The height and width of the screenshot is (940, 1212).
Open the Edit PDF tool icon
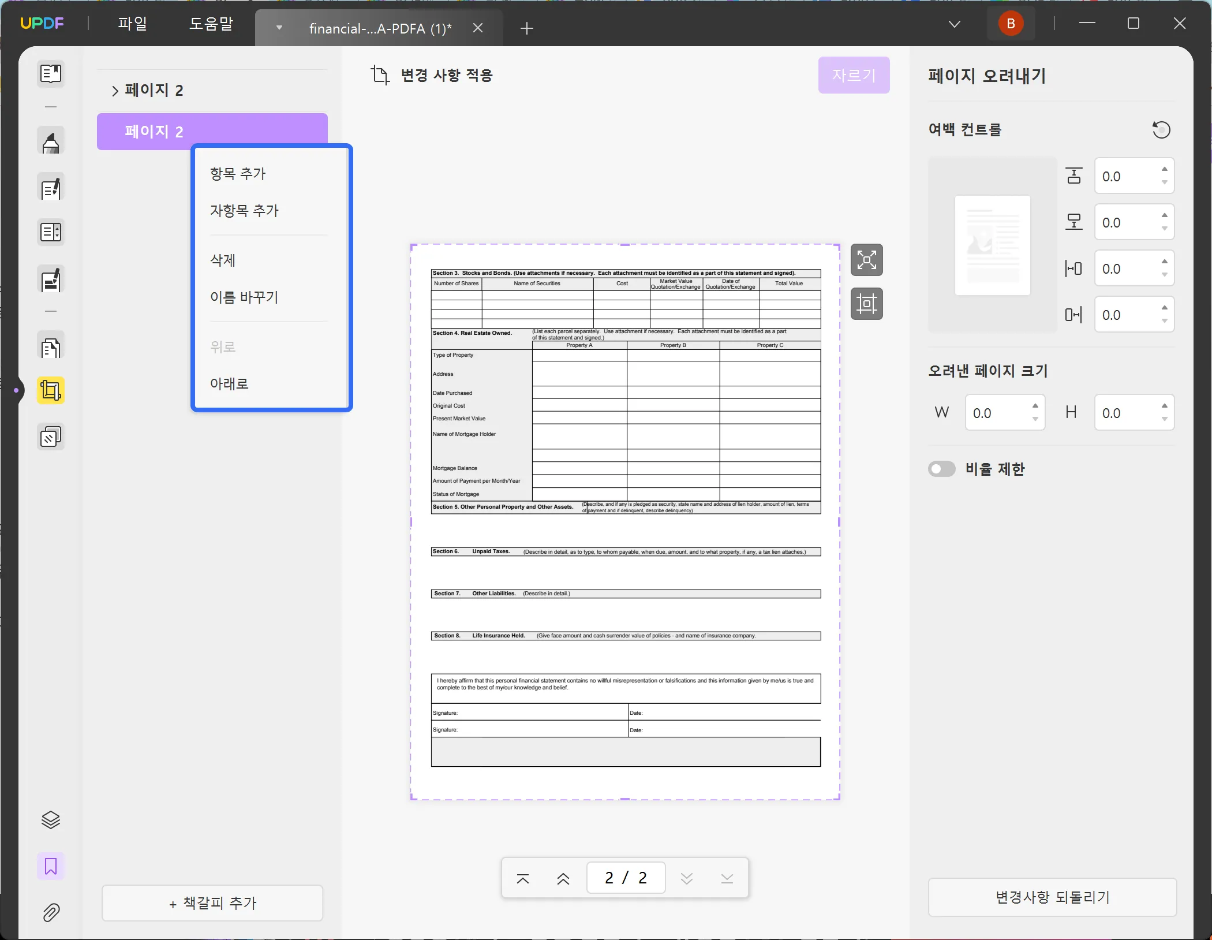(51, 187)
